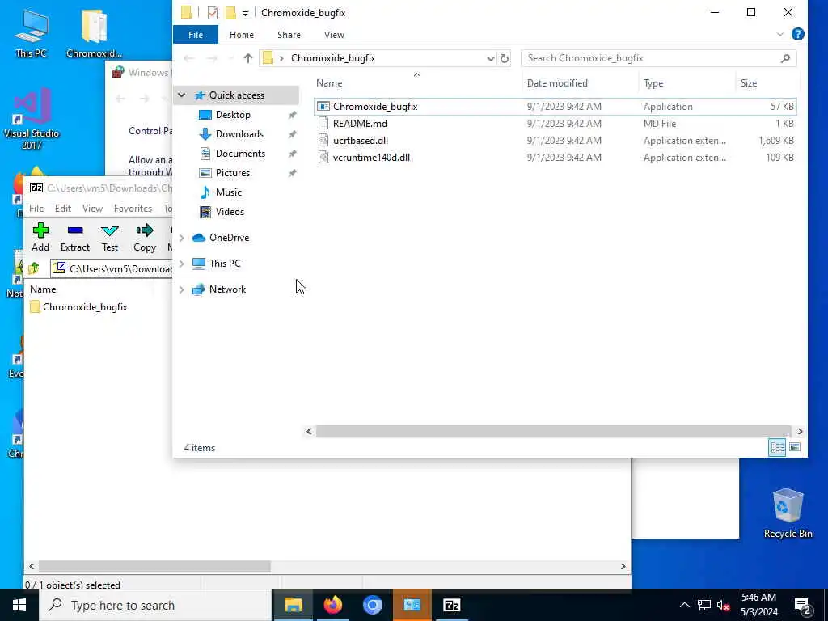Image resolution: width=828 pixels, height=621 pixels.
Task: Open Desktop in Quick access
Action: pyautogui.click(x=233, y=115)
